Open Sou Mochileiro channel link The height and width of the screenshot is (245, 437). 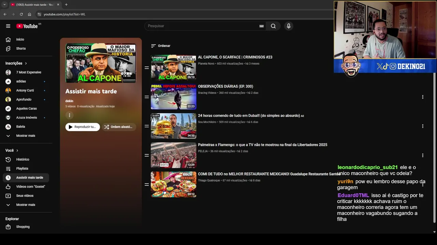coord(207,122)
